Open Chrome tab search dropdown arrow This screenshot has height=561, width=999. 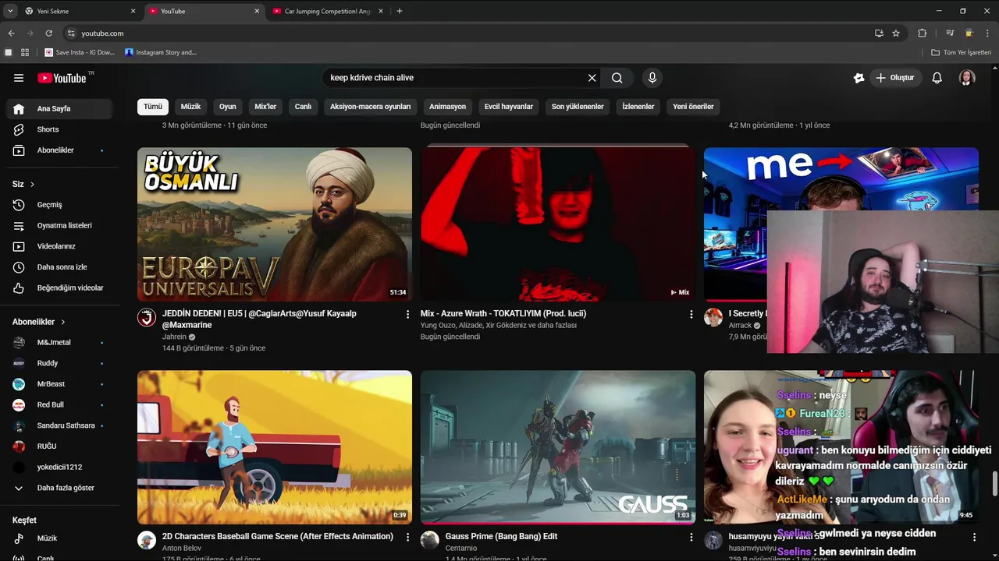click(x=10, y=11)
